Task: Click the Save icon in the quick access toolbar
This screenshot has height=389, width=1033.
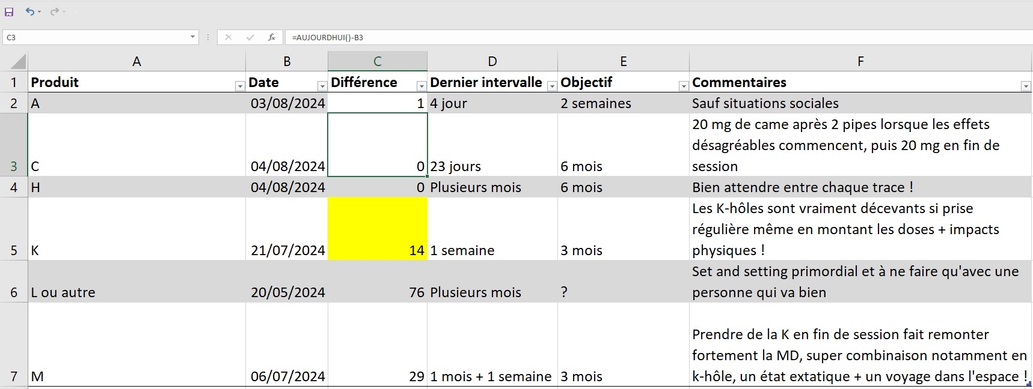Action: [x=9, y=11]
